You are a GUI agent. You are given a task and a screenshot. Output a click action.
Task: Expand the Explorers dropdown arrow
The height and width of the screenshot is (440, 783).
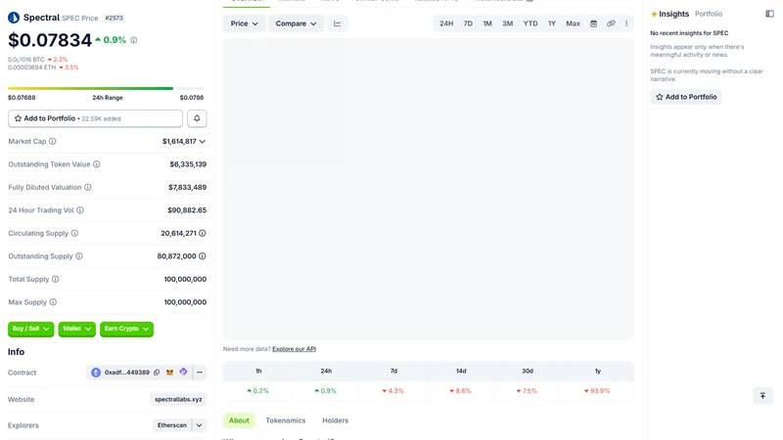tap(200, 425)
